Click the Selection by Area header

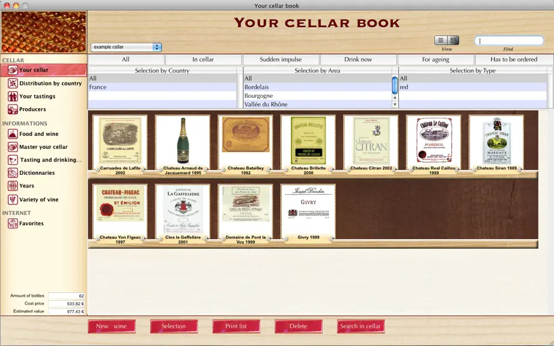click(x=318, y=71)
